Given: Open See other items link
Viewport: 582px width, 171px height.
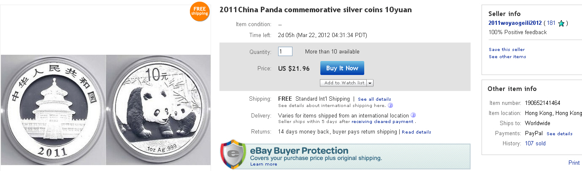Looking at the screenshot, I should tap(507, 57).
